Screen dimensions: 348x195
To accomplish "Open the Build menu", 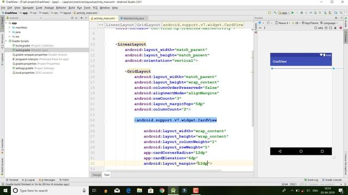I will click(x=72, y=8).
